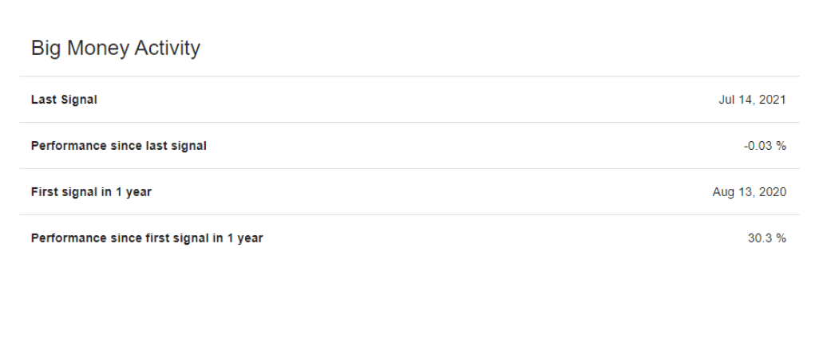Select the Last Signal label
Image resolution: width=827 pixels, height=346 pixels.
click(x=64, y=100)
